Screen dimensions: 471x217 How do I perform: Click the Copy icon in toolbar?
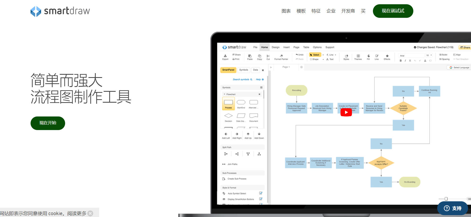[259, 57]
